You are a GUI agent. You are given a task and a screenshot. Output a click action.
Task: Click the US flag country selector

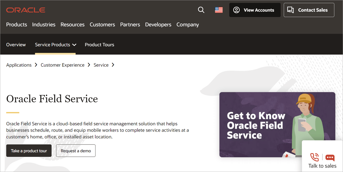click(x=219, y=10)
